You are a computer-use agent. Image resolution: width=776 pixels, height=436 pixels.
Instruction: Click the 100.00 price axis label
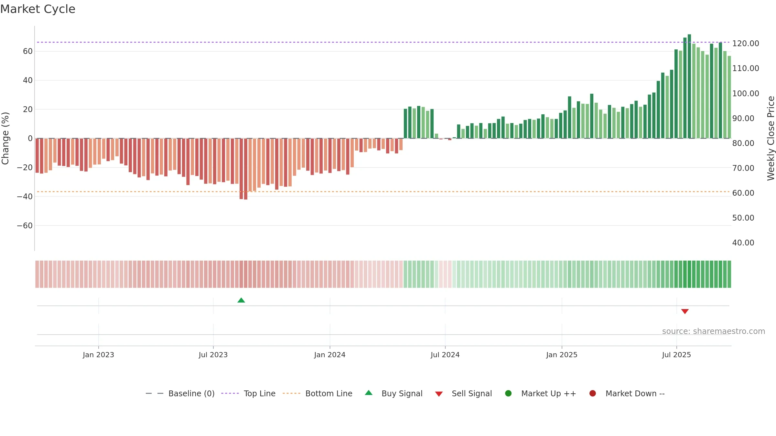pyautogui.click(x=746, y=93)
